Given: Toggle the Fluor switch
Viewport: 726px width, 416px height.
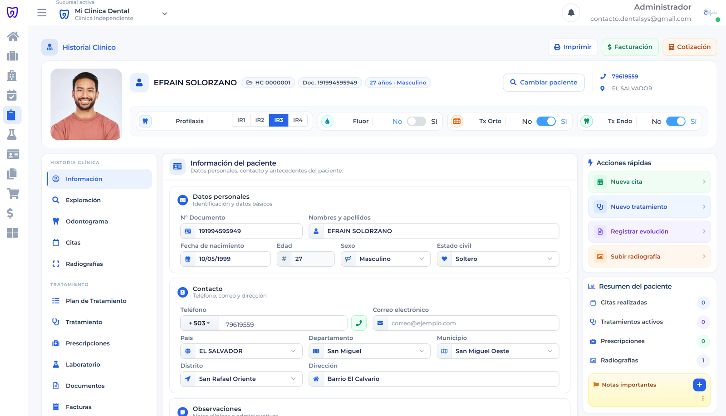Looking at the screenshot, I should 416,121.
